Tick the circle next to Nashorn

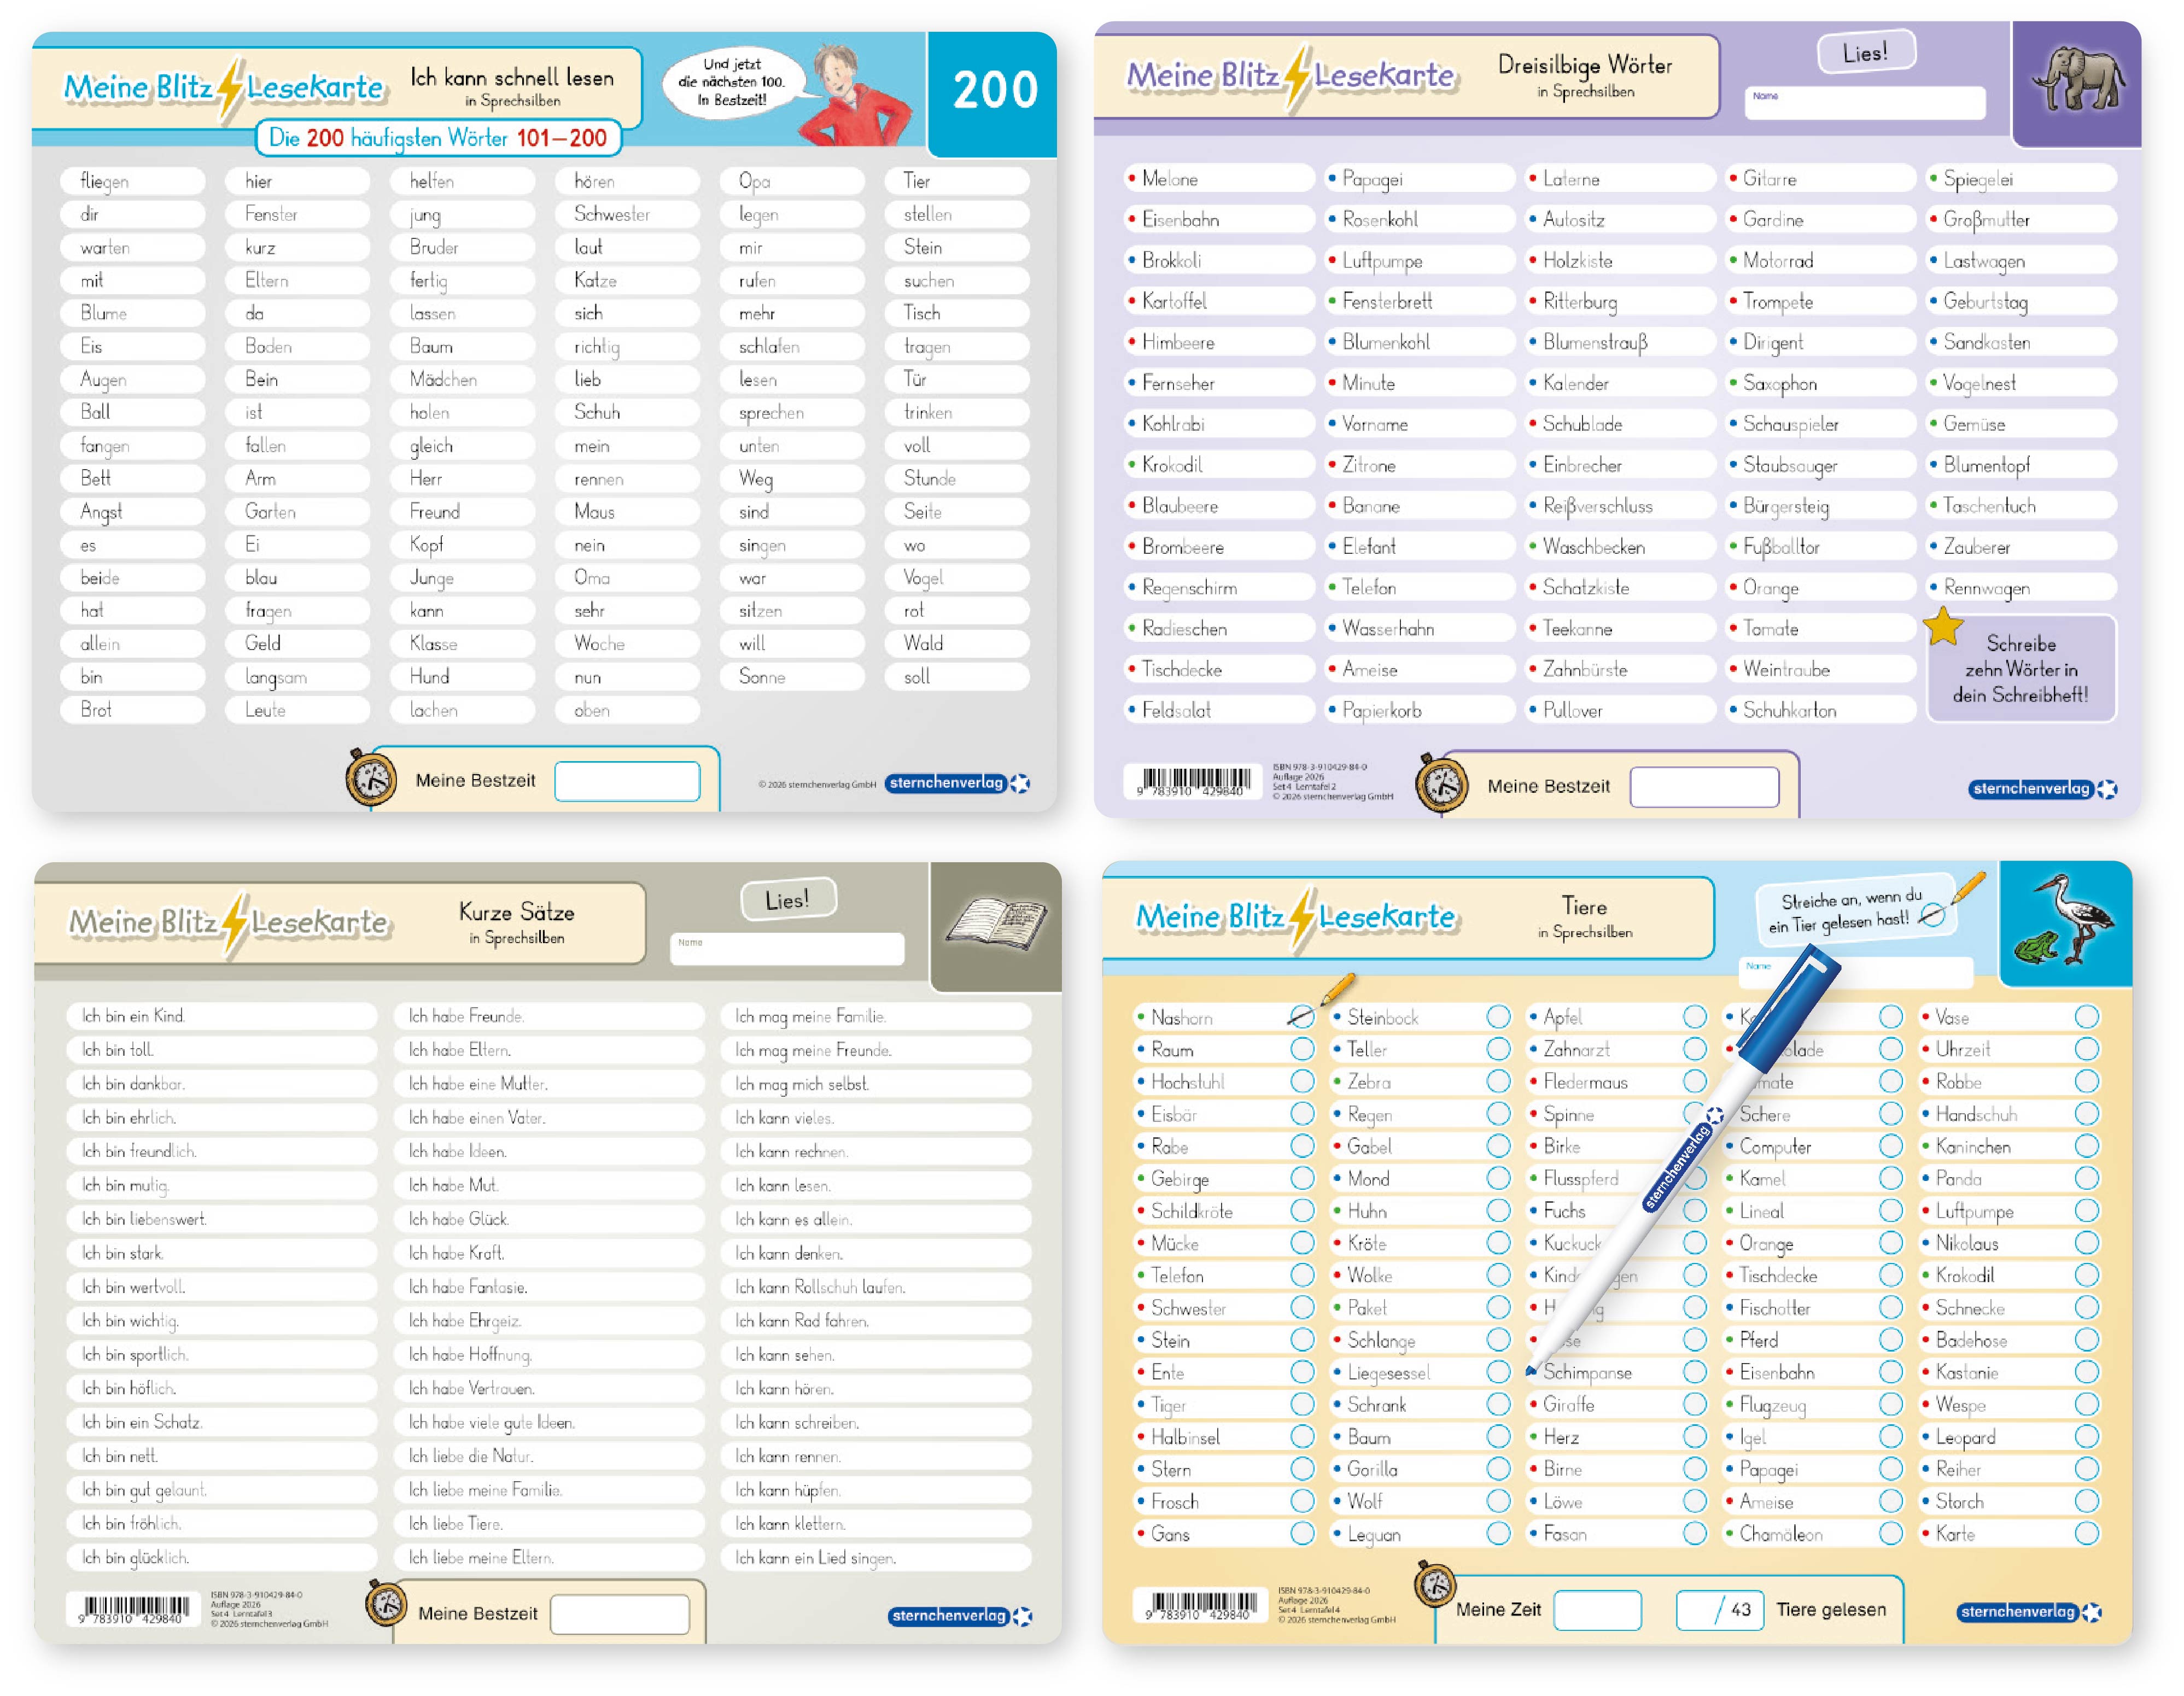1301,1017
